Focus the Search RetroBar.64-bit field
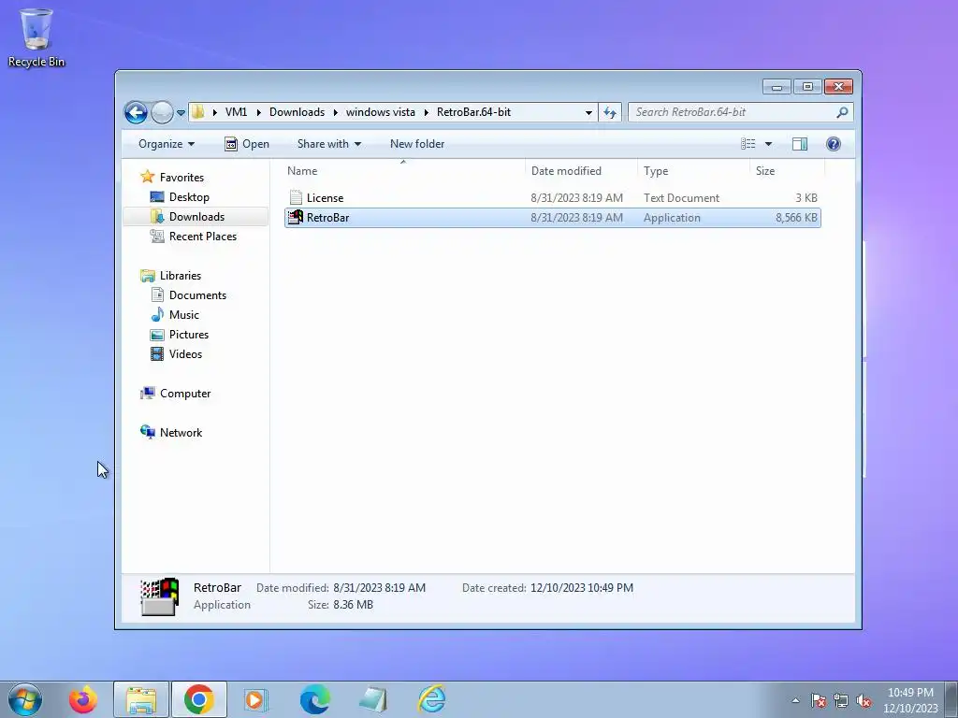 pos(740,112)
